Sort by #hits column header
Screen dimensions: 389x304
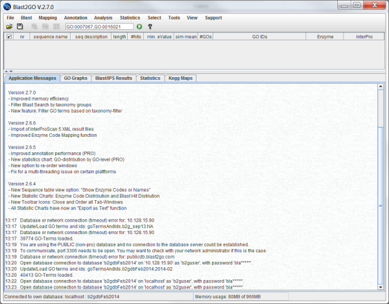[136, 37]
